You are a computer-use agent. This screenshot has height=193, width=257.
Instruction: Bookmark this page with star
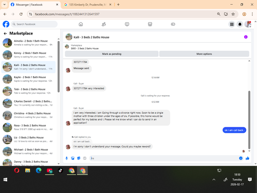coord(233,14)
